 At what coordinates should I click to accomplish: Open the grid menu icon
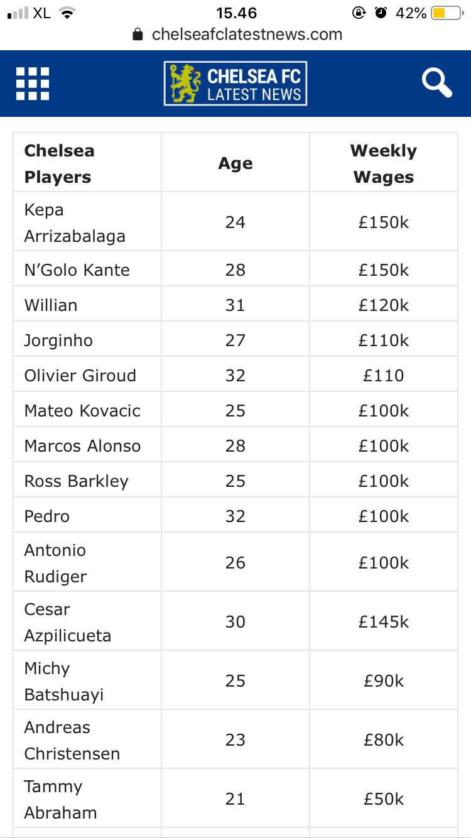(x=33, y=84)
